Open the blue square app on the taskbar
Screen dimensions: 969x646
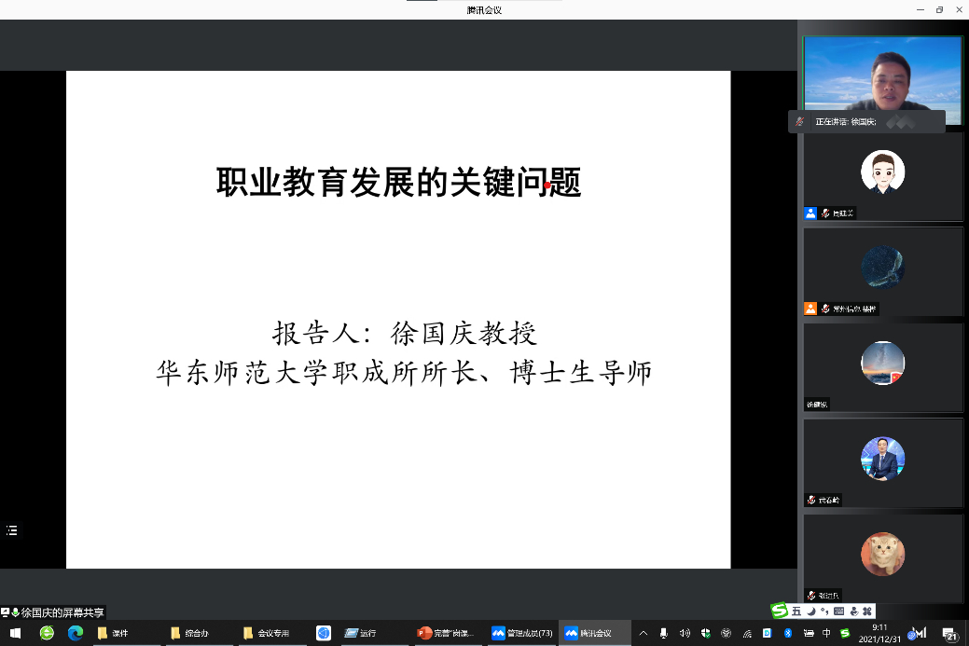pyautogui.click(x=324, y=633)
